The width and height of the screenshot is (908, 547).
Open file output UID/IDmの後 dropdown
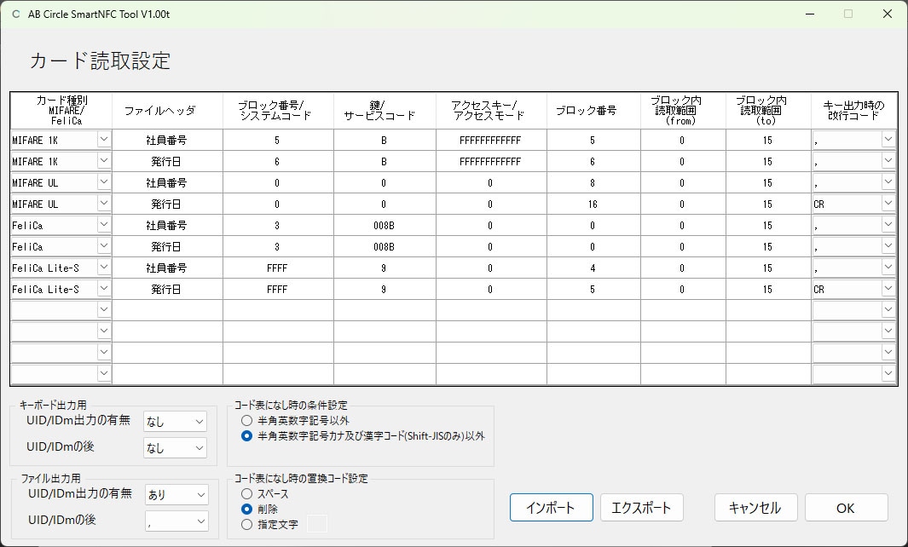pyautogui.click(x=200, y=520)
